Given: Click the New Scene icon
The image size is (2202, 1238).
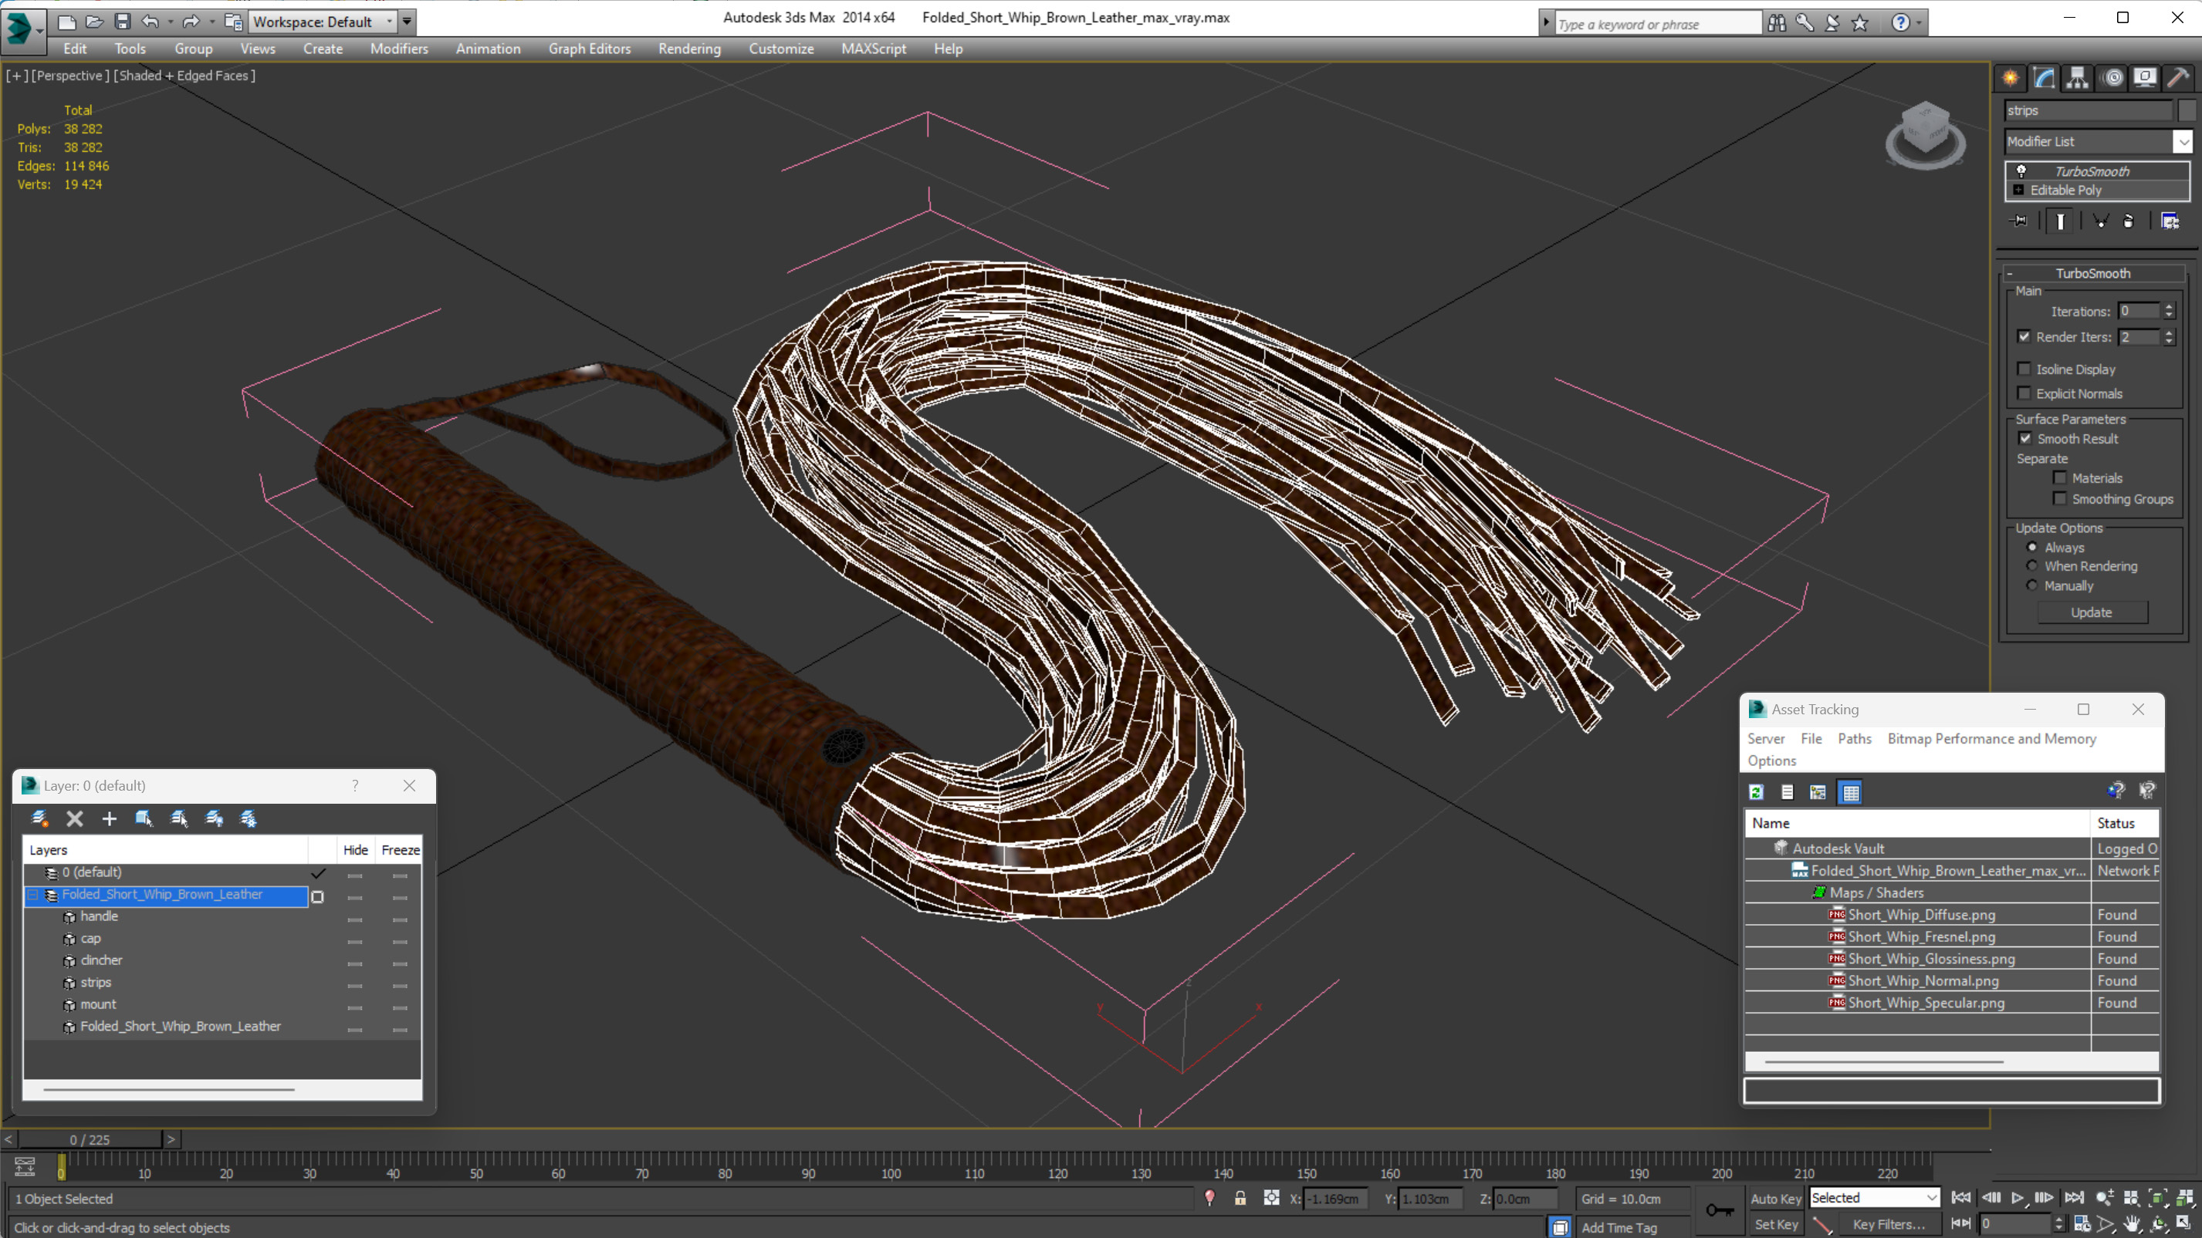Looking at the screenshot, I should point(66,22).
